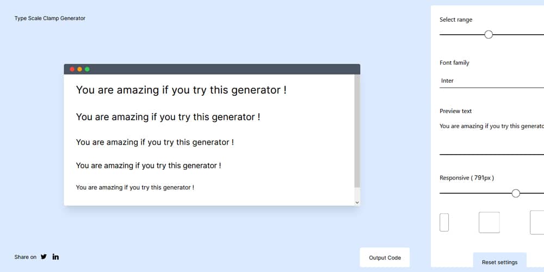Image resolution: width=544 pixels, height=272 pixels.
Task: Click the preview scrollbar down arrow
Action: click(357, 202)
